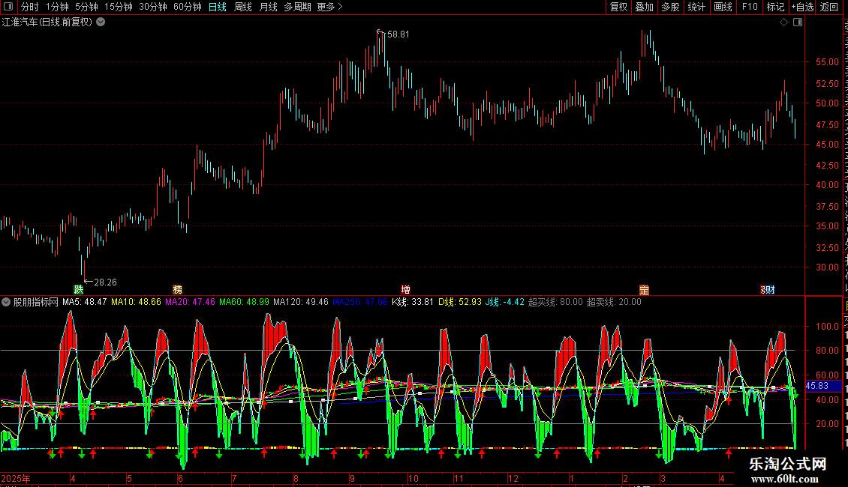Switch to 周线 weekly view

point(243,7)
